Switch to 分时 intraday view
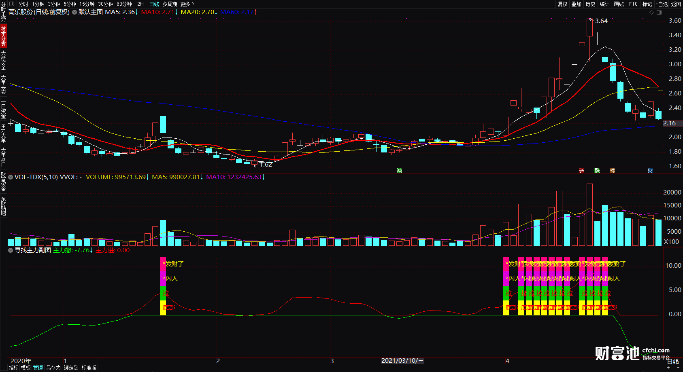Screen dimensions: 683x372 coord(23,4)
